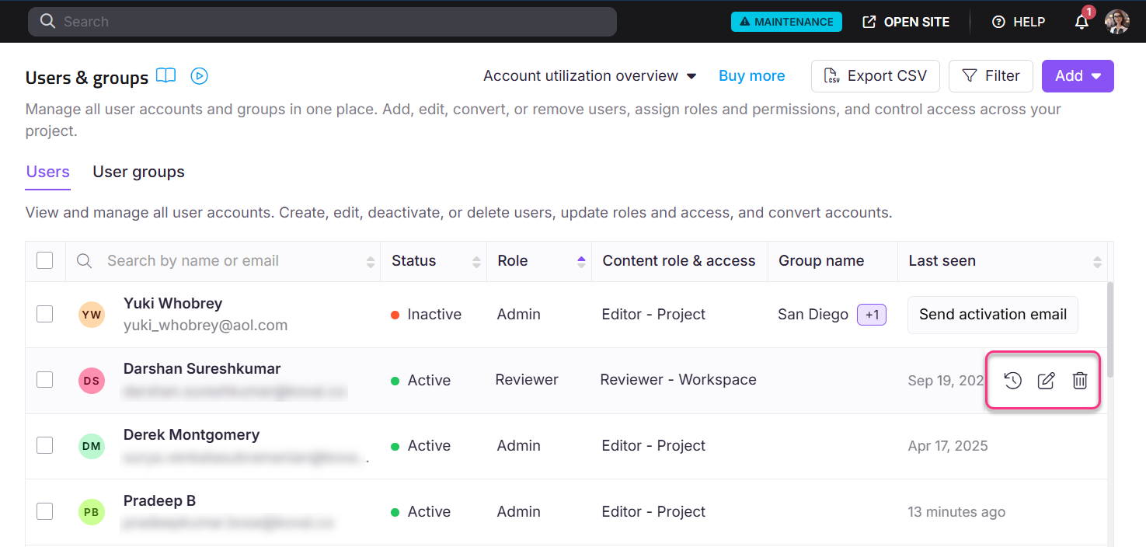This screenshot has height=547, width=1146.
Task: Select the checkbox on Yuki Whobrey's row
Action: [44, 314]
